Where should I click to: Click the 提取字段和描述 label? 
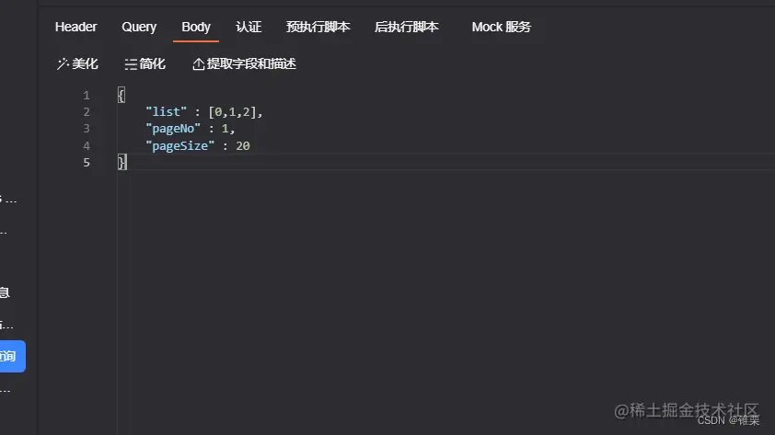pos(251,63)
